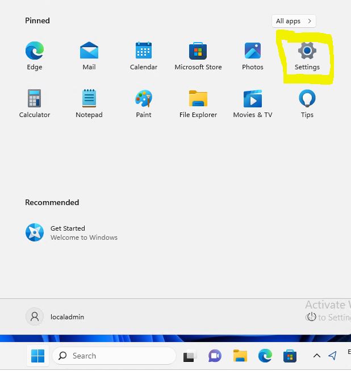
Task: Open Task View from taskbar
Action: (x=190, y=356)
